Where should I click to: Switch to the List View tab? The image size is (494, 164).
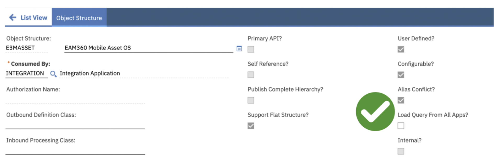click(28, 18)
